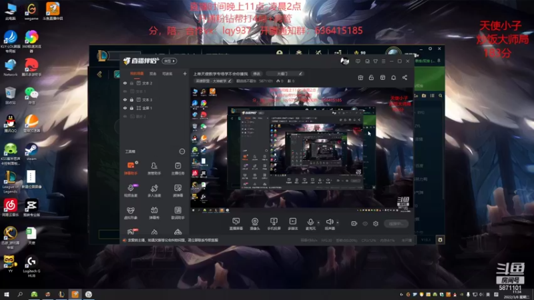Add a 多媒体 media source

(292, 224)
